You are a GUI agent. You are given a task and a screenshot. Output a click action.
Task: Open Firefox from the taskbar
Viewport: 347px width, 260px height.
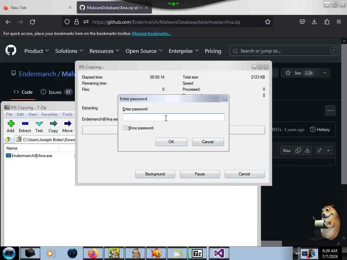tap(93, 253)
